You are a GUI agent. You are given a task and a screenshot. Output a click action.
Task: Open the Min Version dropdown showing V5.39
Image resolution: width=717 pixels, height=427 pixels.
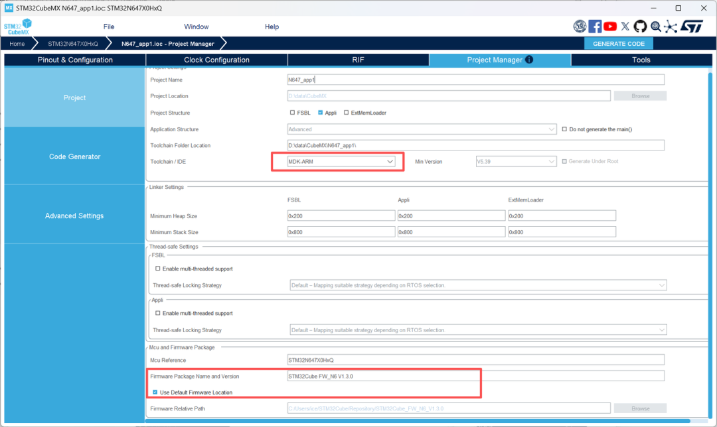tap(517, 162)
